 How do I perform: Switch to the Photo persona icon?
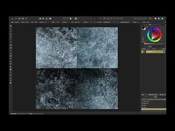(x=12, y=19)
